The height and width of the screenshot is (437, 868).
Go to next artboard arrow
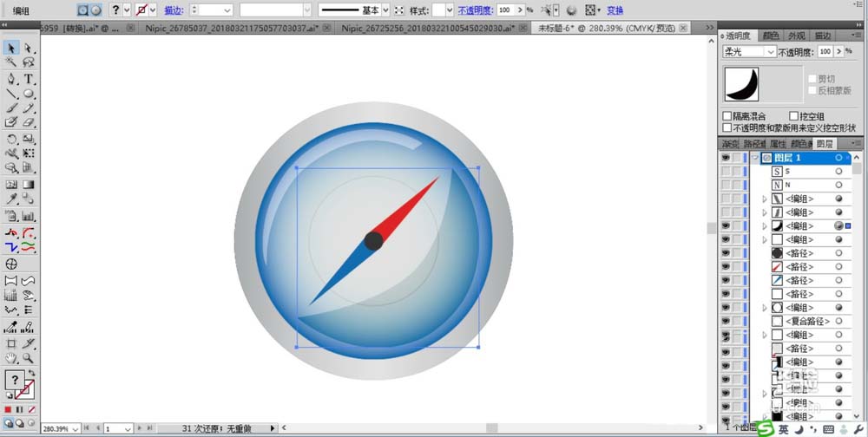[x=140, y=428]
